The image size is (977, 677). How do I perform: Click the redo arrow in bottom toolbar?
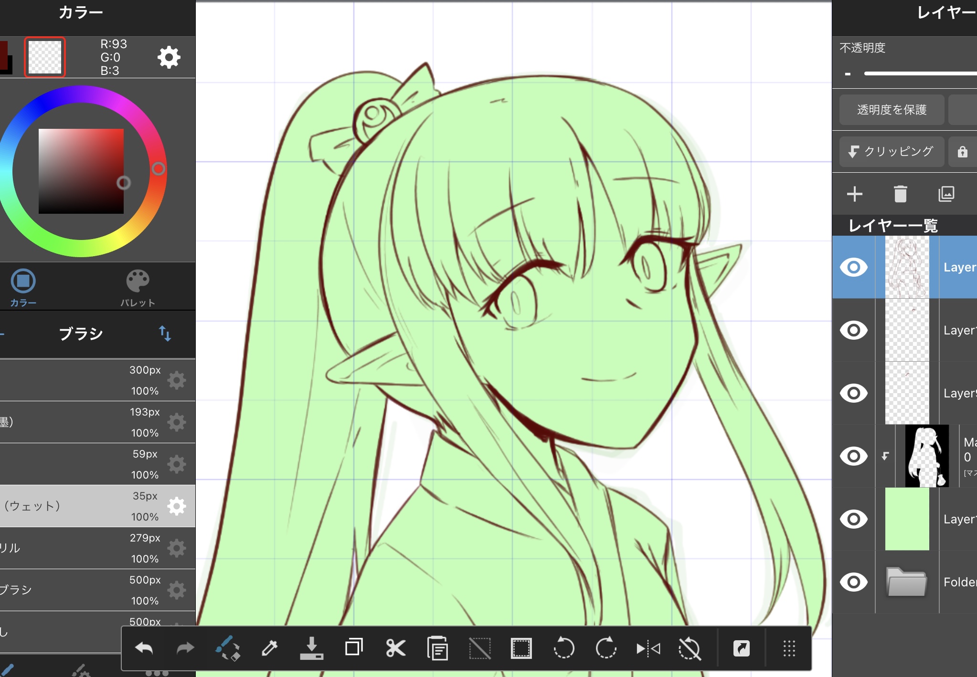pyautogui.click(x=185, y=648)
